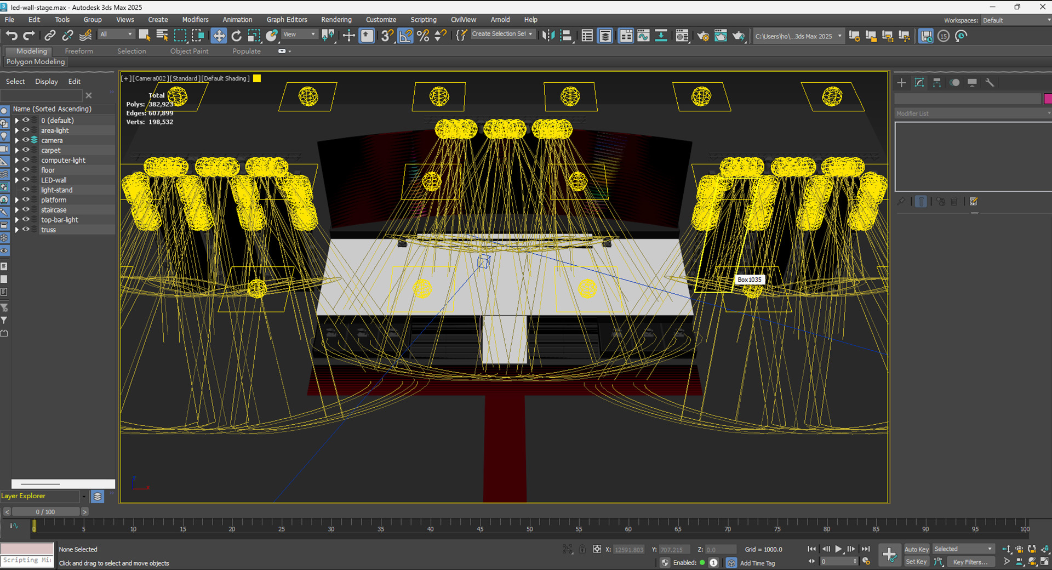1052x570 pixels.
Task: Select the Move tool in the toolbar
Action: (x=219, y=36)
